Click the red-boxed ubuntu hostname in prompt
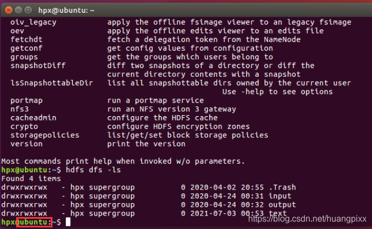This screenshot has width=372, height=229. pyautogui.click(x=35, y=222)
